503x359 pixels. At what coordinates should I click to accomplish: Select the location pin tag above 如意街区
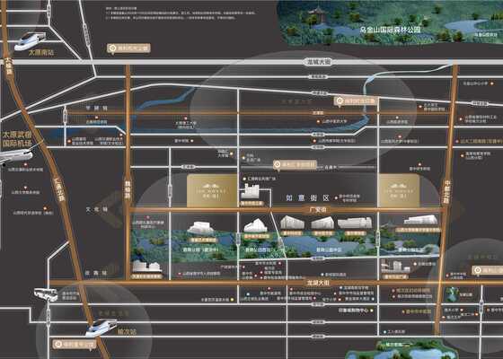[296, 165]
